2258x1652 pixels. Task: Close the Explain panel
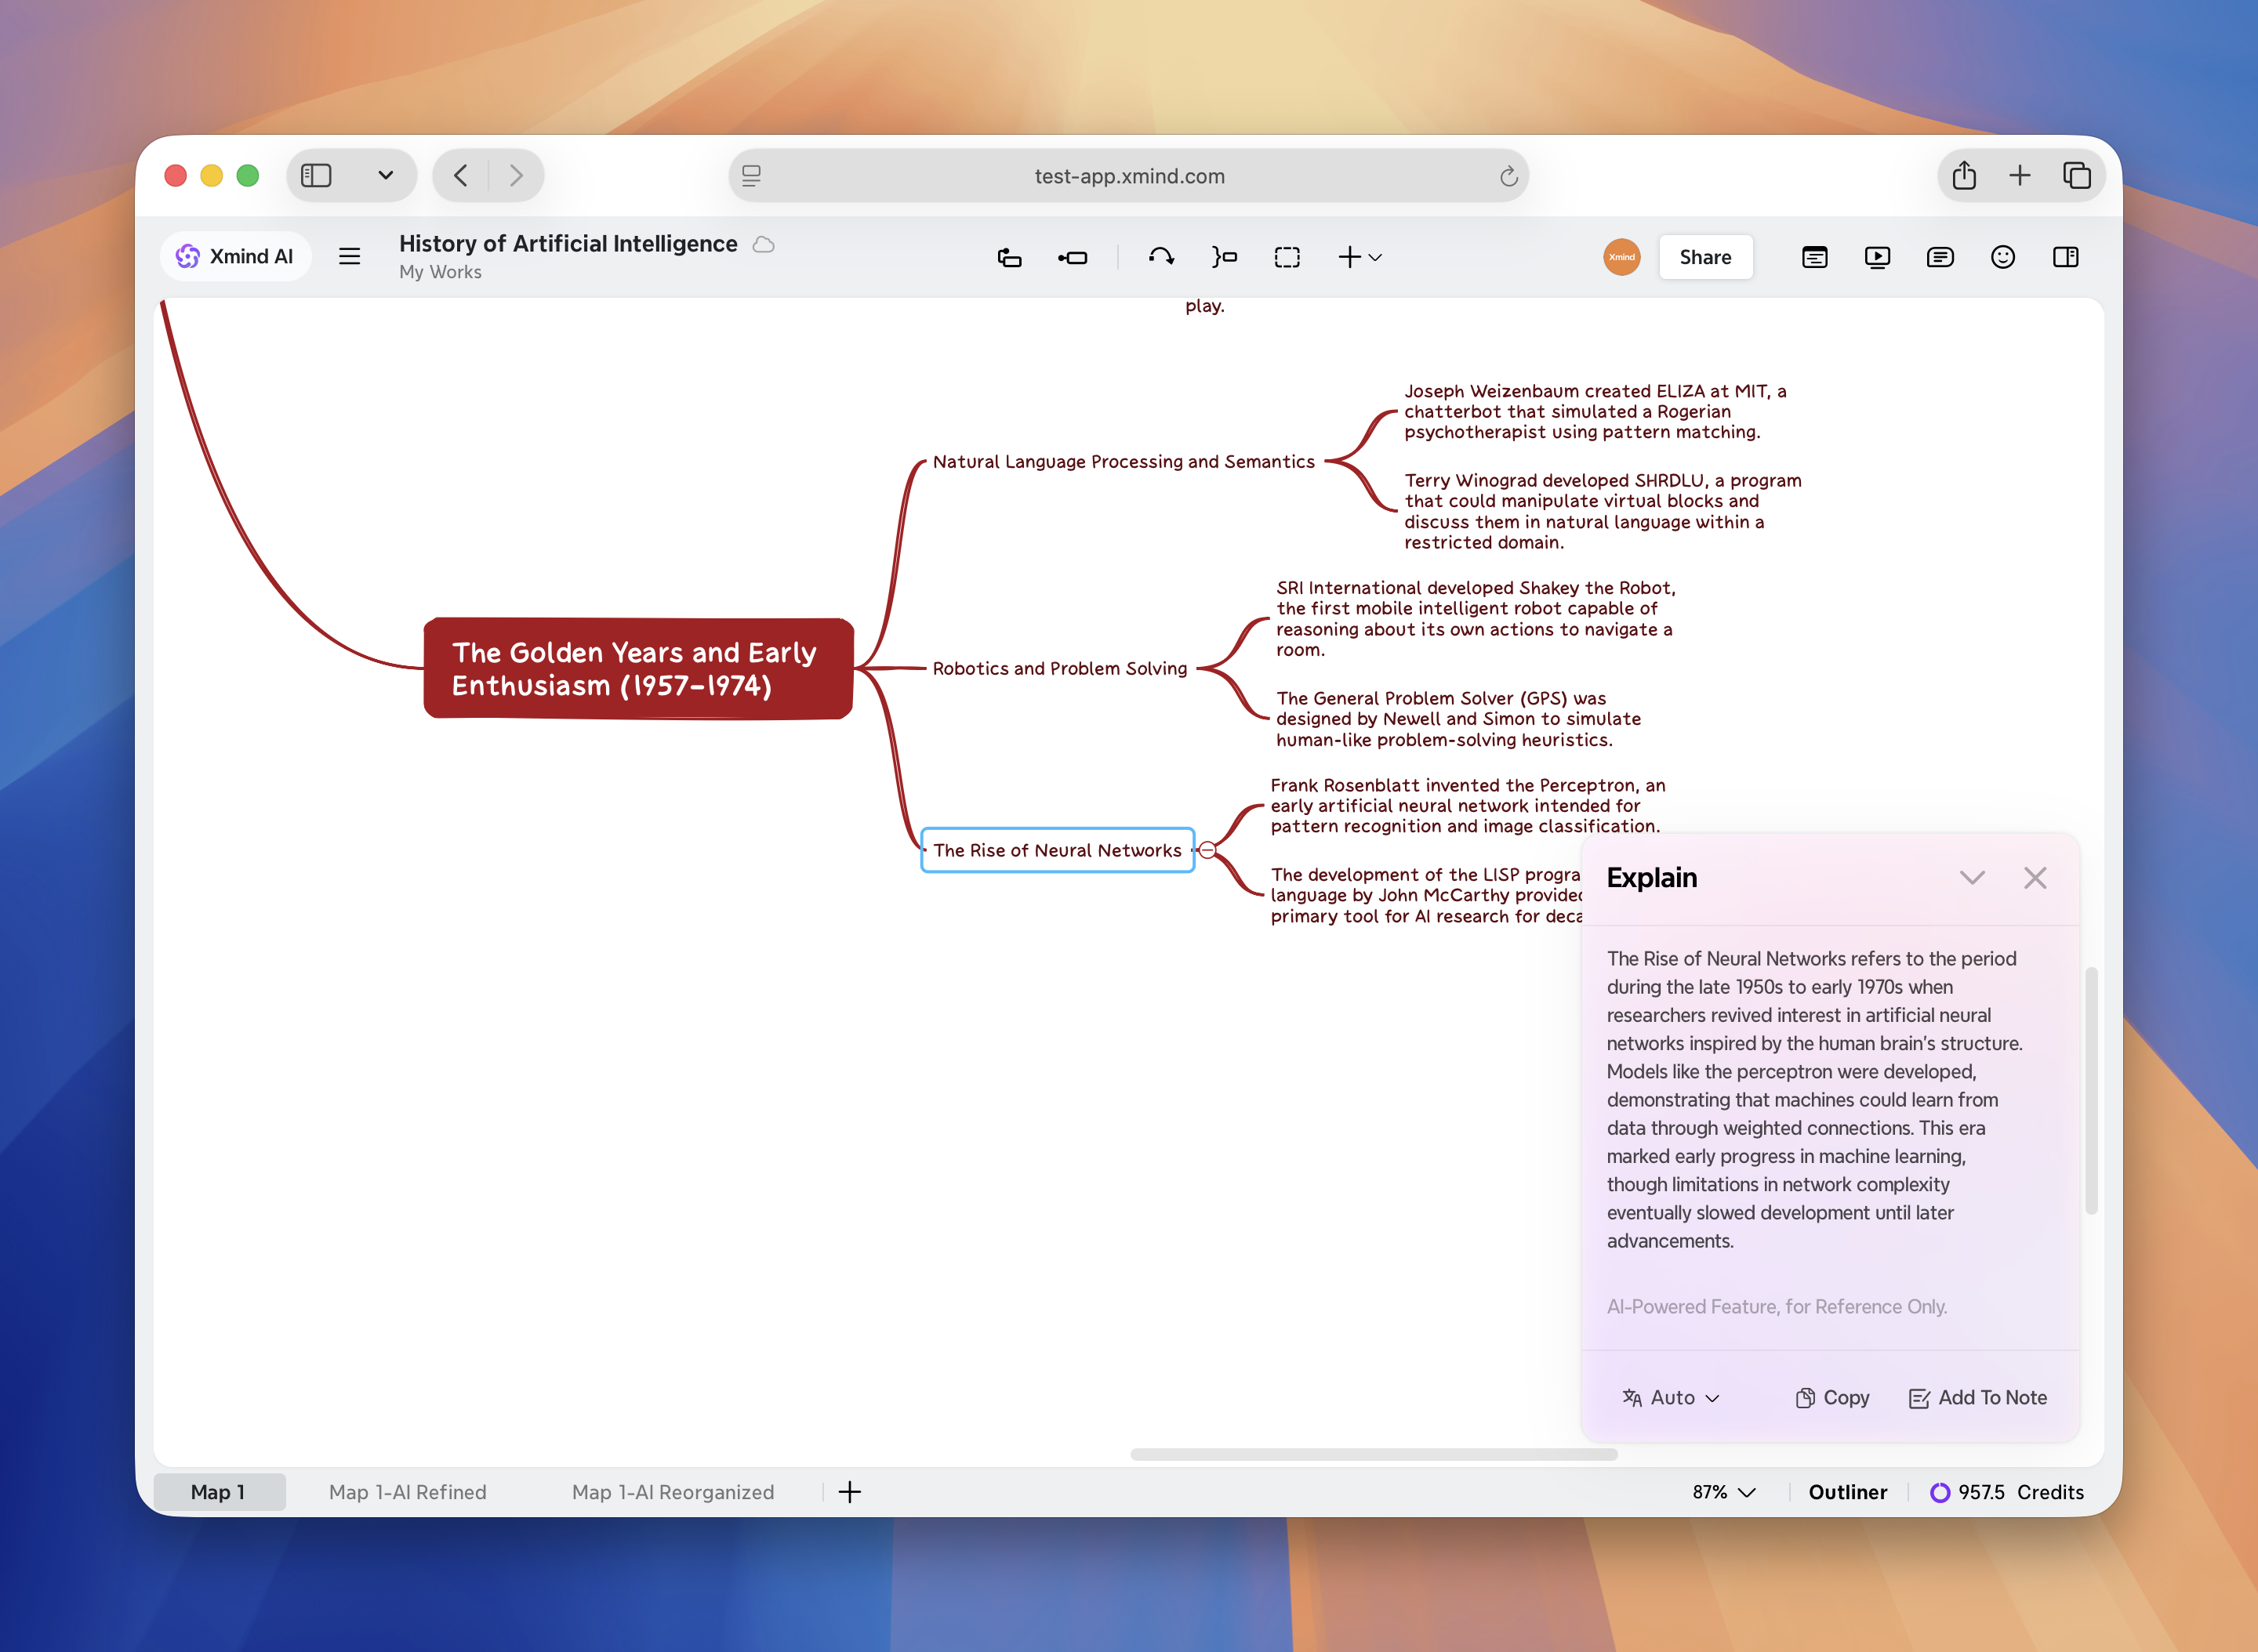click(x=2035, y=878)
